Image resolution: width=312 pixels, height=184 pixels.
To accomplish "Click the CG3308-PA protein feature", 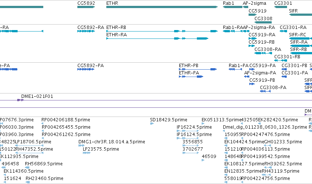I will 265,91.
